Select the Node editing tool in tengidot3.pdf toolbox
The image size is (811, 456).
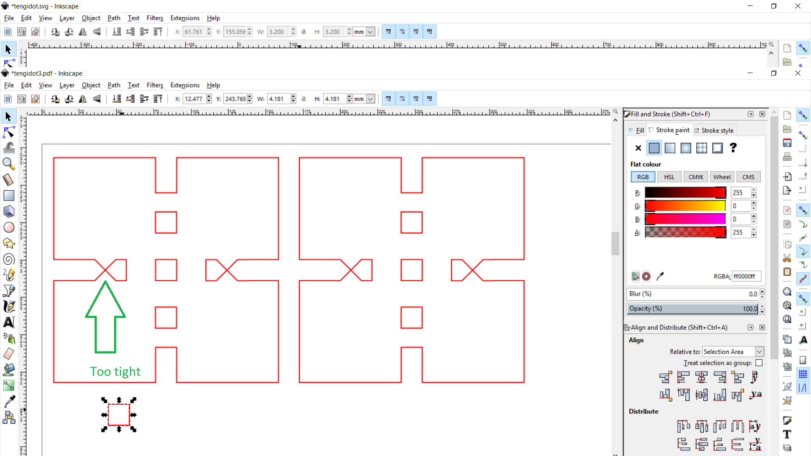(x=8, y=132)
